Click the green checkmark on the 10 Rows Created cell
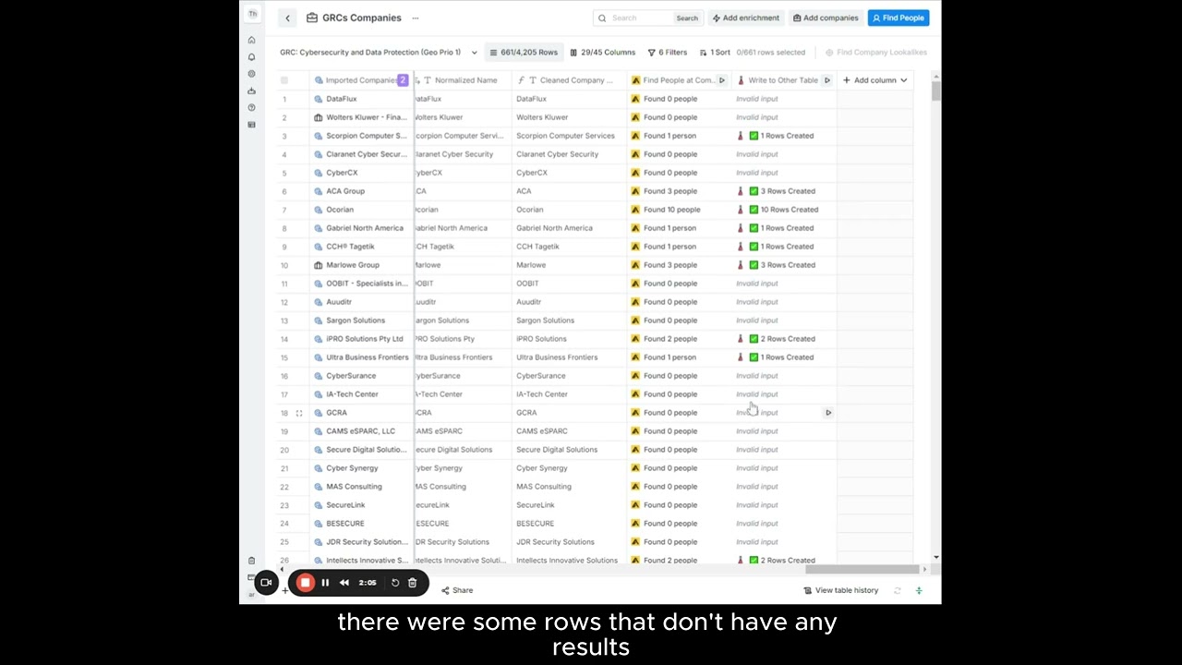 (754, 210)
